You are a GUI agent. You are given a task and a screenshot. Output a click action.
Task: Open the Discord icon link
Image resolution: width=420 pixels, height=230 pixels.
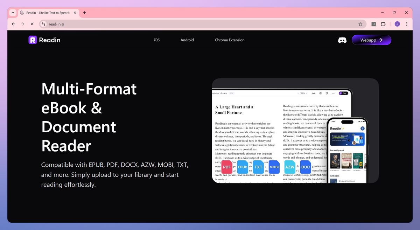(x=342, y=40)
